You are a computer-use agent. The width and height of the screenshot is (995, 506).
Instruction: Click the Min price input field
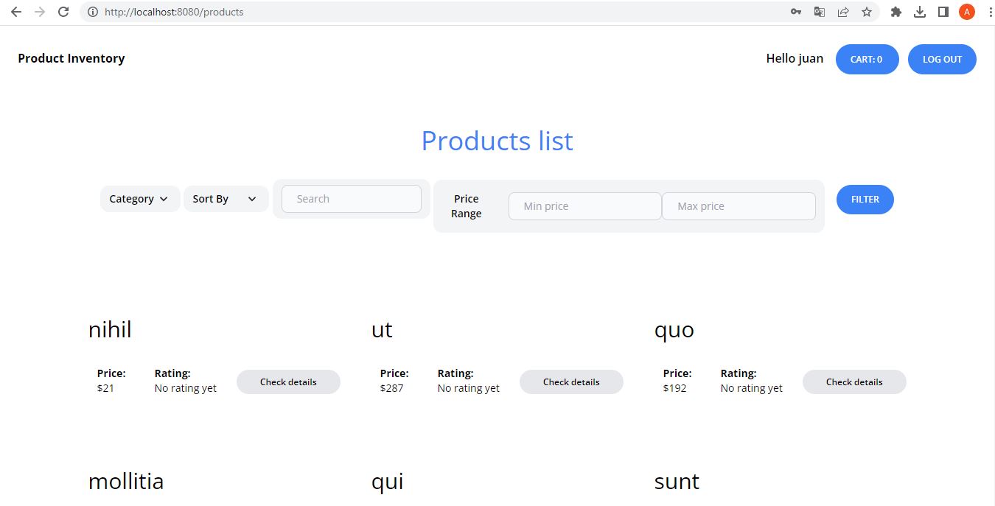[584, 205]
